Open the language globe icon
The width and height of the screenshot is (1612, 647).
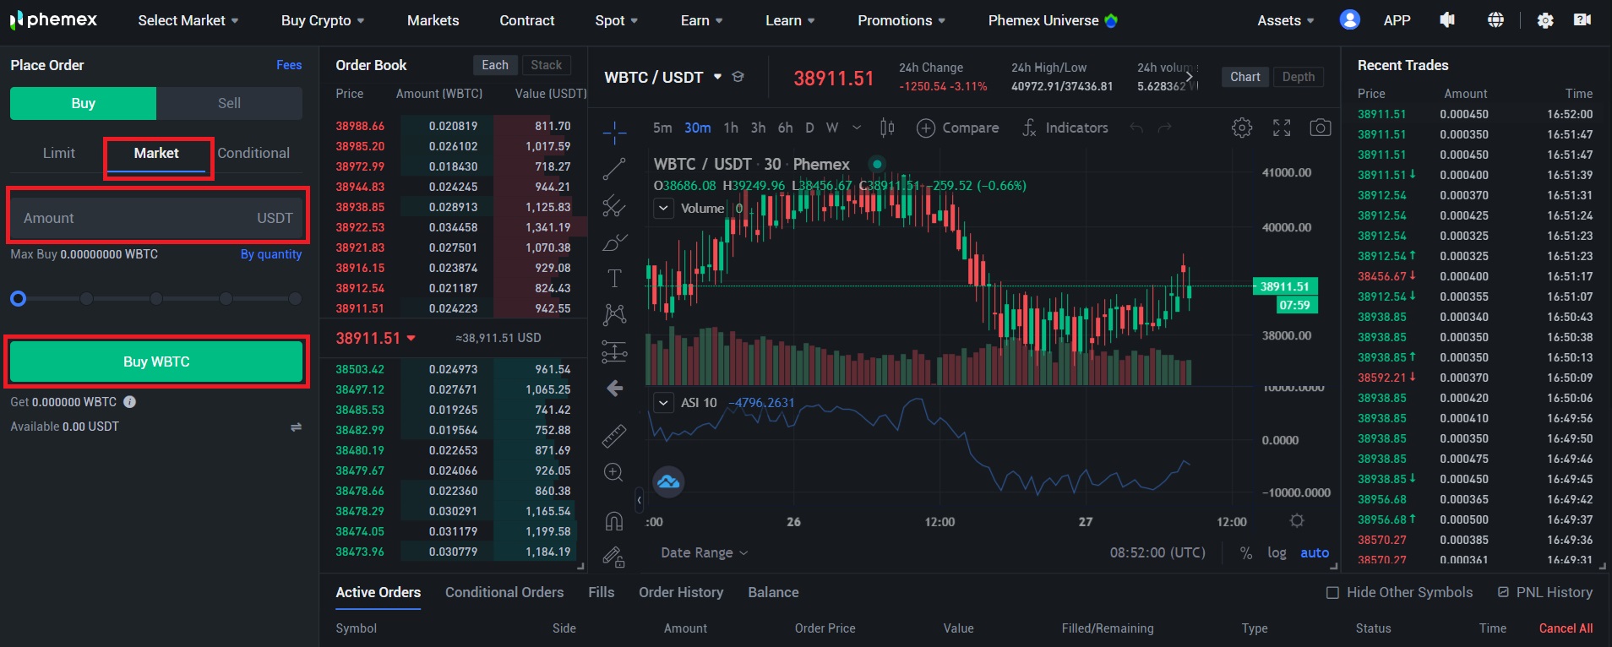point(1495,19)
